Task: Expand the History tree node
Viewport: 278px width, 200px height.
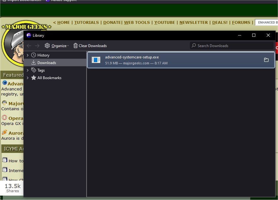Action: 27,55
